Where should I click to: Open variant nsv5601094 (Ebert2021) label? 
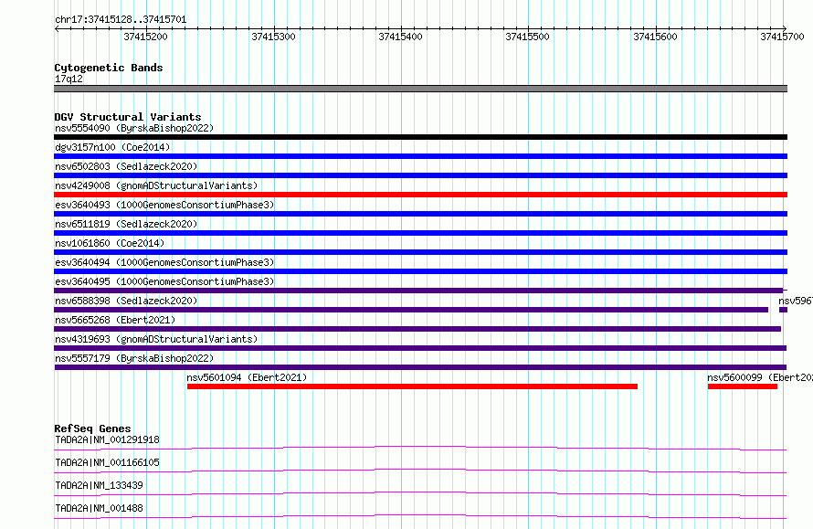247,377
